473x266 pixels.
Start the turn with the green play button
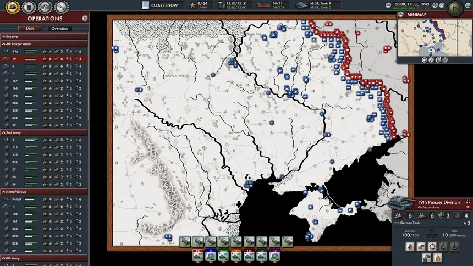pyautogui.click(x=455, y=8)
